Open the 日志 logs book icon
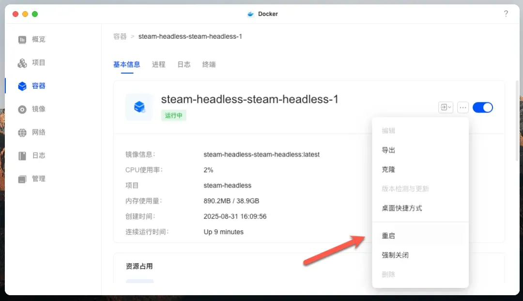The image size is (523, 301). coord(22,156)
